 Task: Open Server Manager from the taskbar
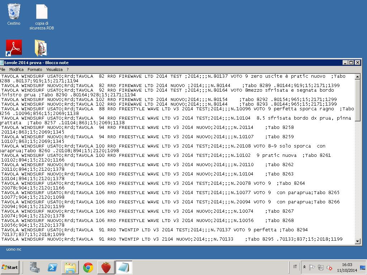(35, 267)
